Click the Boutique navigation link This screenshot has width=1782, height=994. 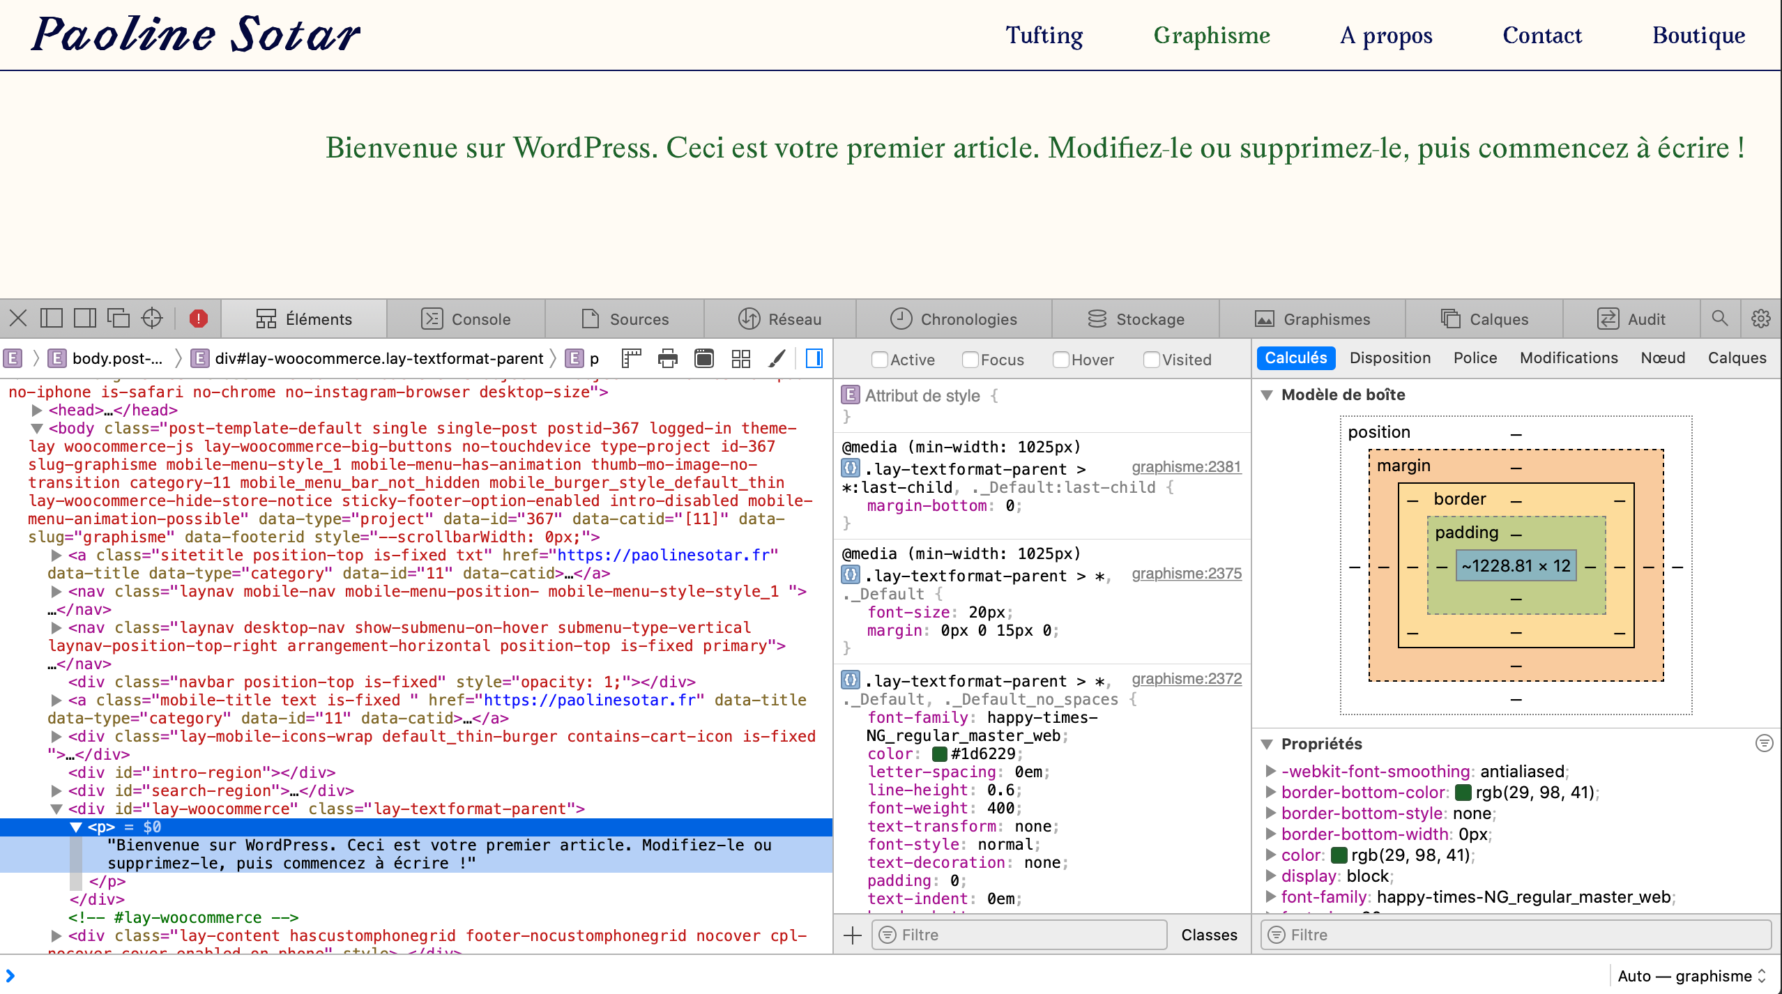tap(1698, 35)
